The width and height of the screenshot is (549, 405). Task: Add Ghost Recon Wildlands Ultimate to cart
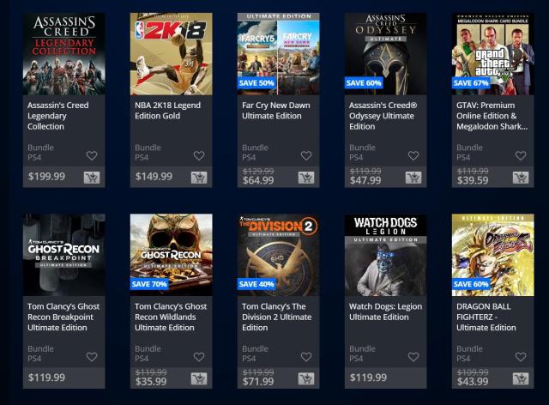[x=199, y=378]
